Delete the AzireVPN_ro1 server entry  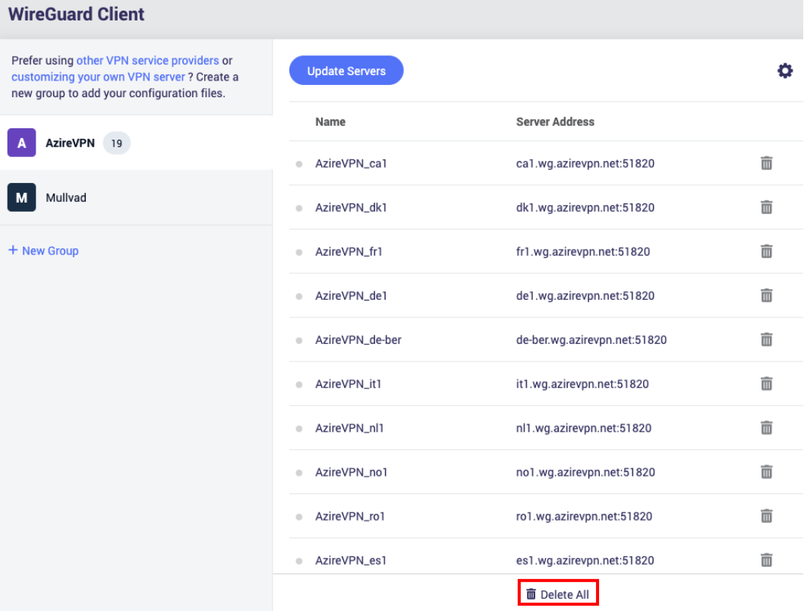pyautogui.click(x=767, y=515)
